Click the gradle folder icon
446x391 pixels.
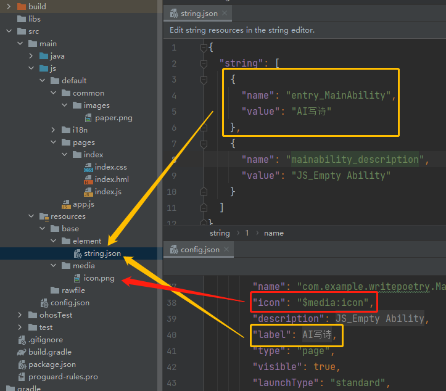10,388
